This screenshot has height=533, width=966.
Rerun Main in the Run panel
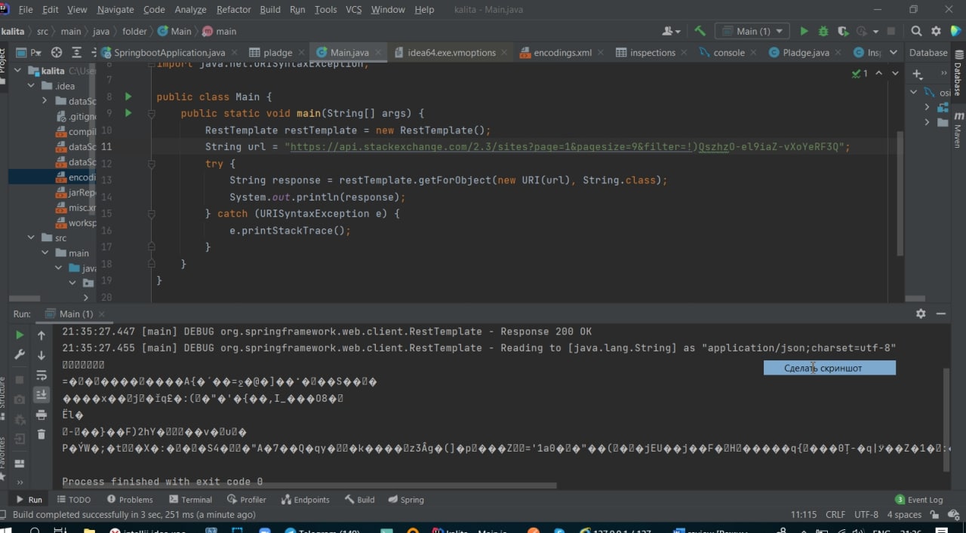coord(20,335)
